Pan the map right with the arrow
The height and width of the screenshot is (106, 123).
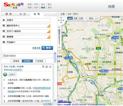click(x=64, y=20)
